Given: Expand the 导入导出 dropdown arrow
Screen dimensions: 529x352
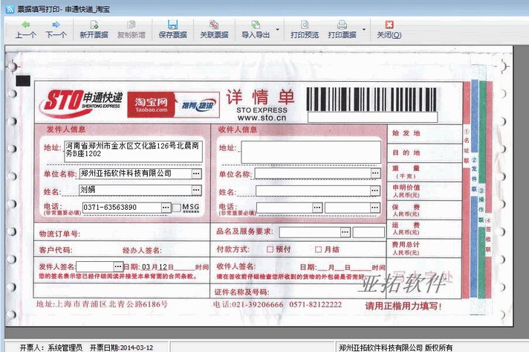Looking at the screenshot, I should click(x=278, y=30).
